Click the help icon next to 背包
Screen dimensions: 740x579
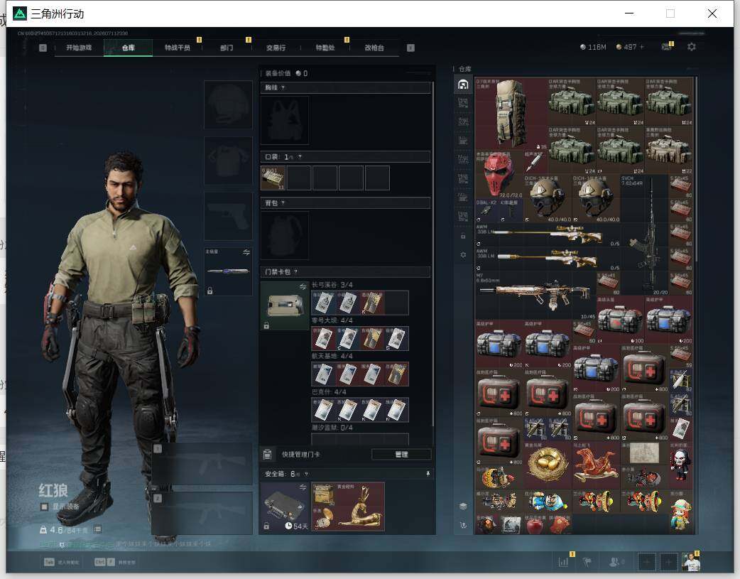click(x=283, y=203)
